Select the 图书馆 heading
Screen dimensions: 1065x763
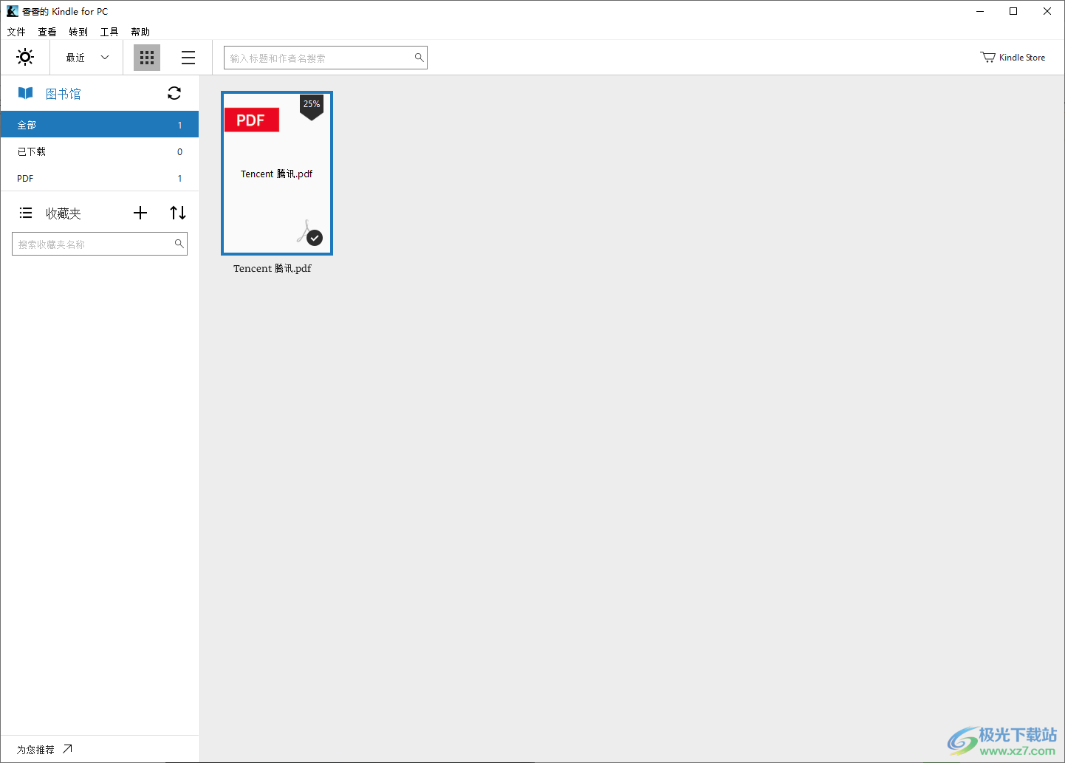[64, 94]
